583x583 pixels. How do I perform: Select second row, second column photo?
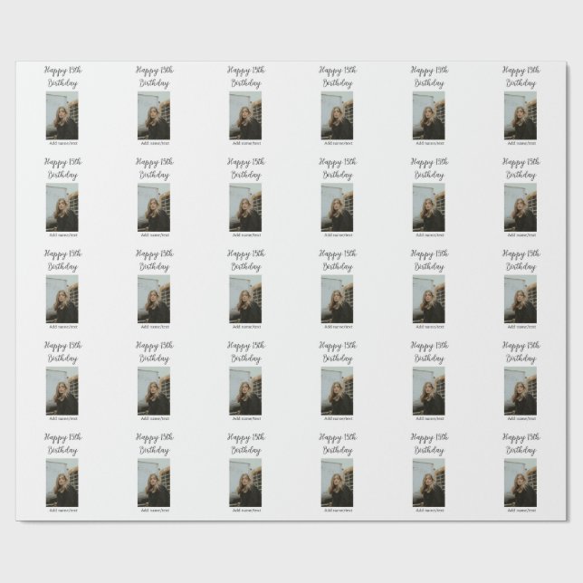tap(153, 208)
